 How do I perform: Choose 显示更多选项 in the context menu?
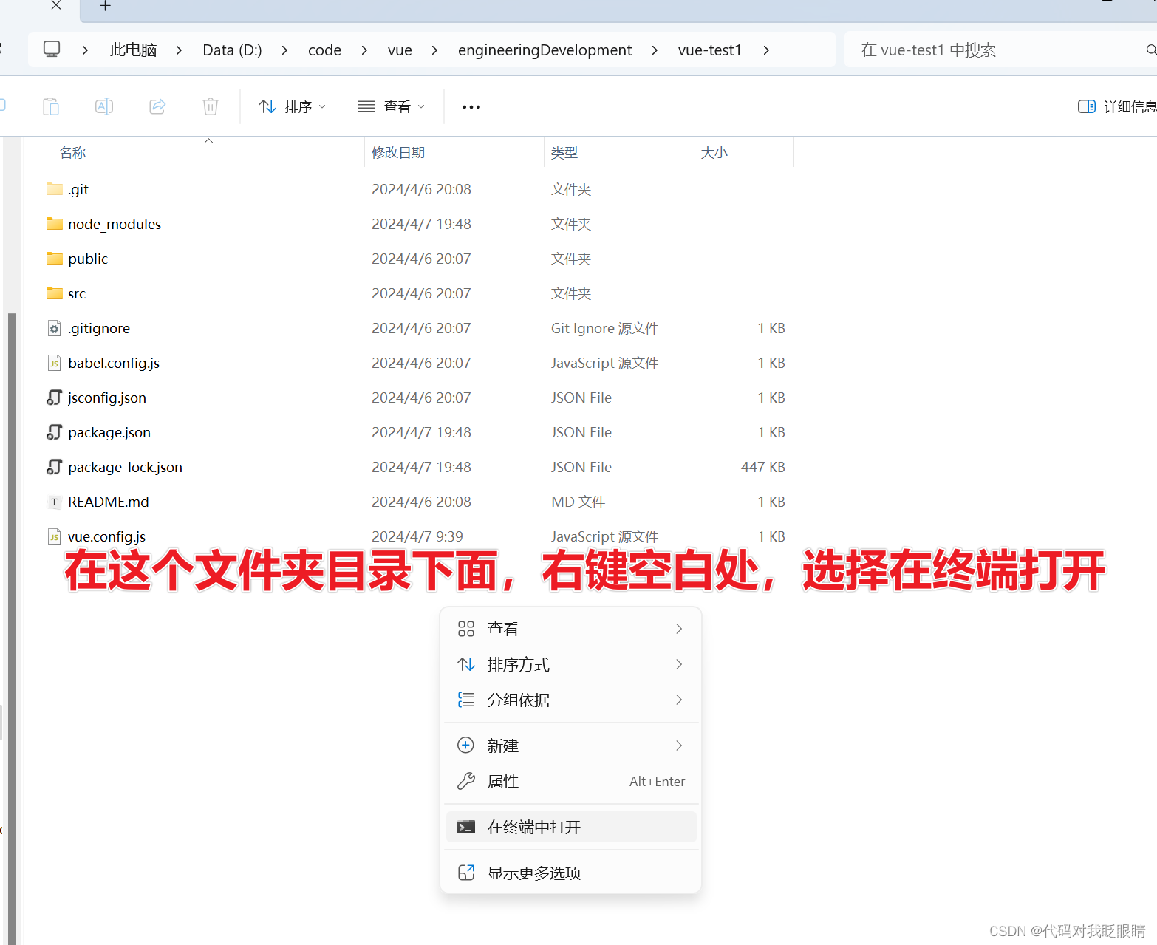(571, 873)
